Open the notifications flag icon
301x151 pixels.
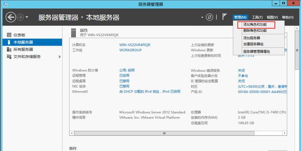[x=225, y=17]
